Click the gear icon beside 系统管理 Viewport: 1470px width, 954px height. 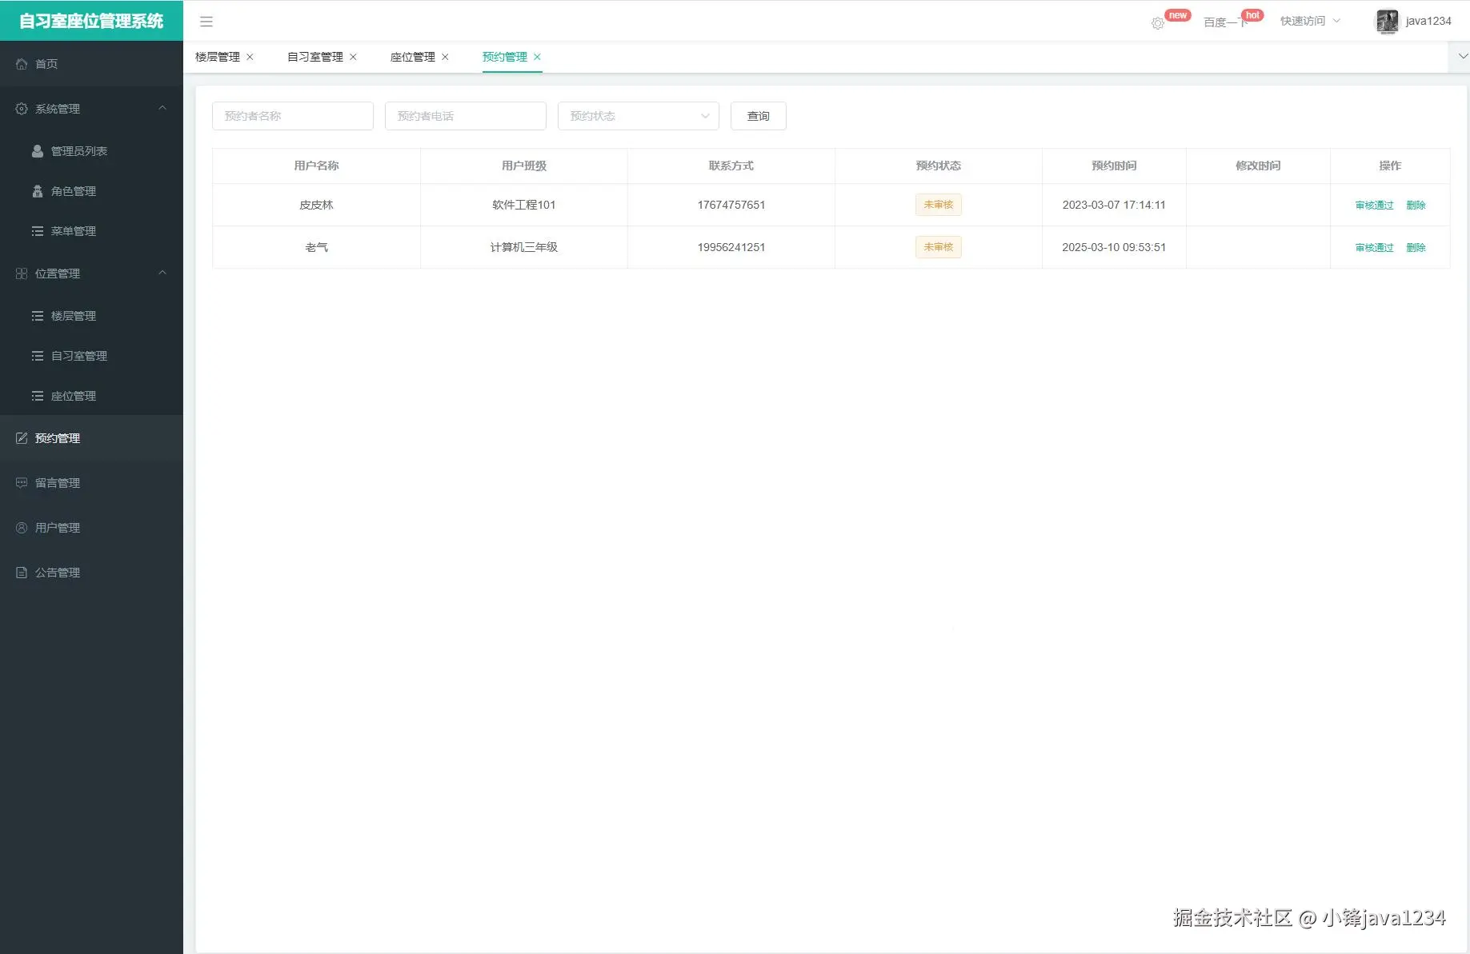pos(22,109)
